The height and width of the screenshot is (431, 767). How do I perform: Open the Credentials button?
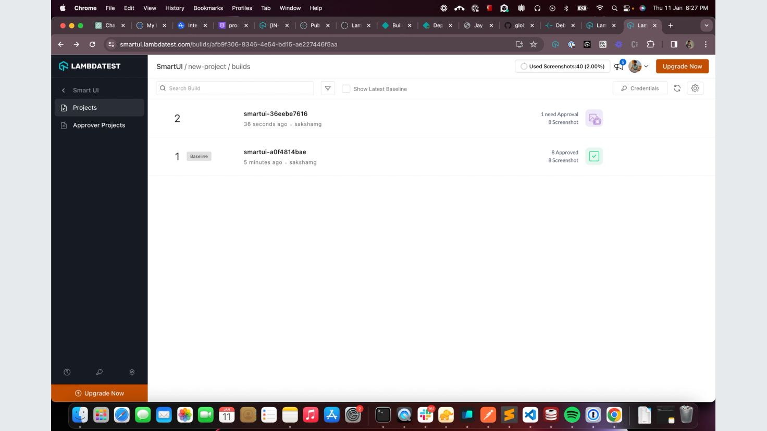coord(640,88)
